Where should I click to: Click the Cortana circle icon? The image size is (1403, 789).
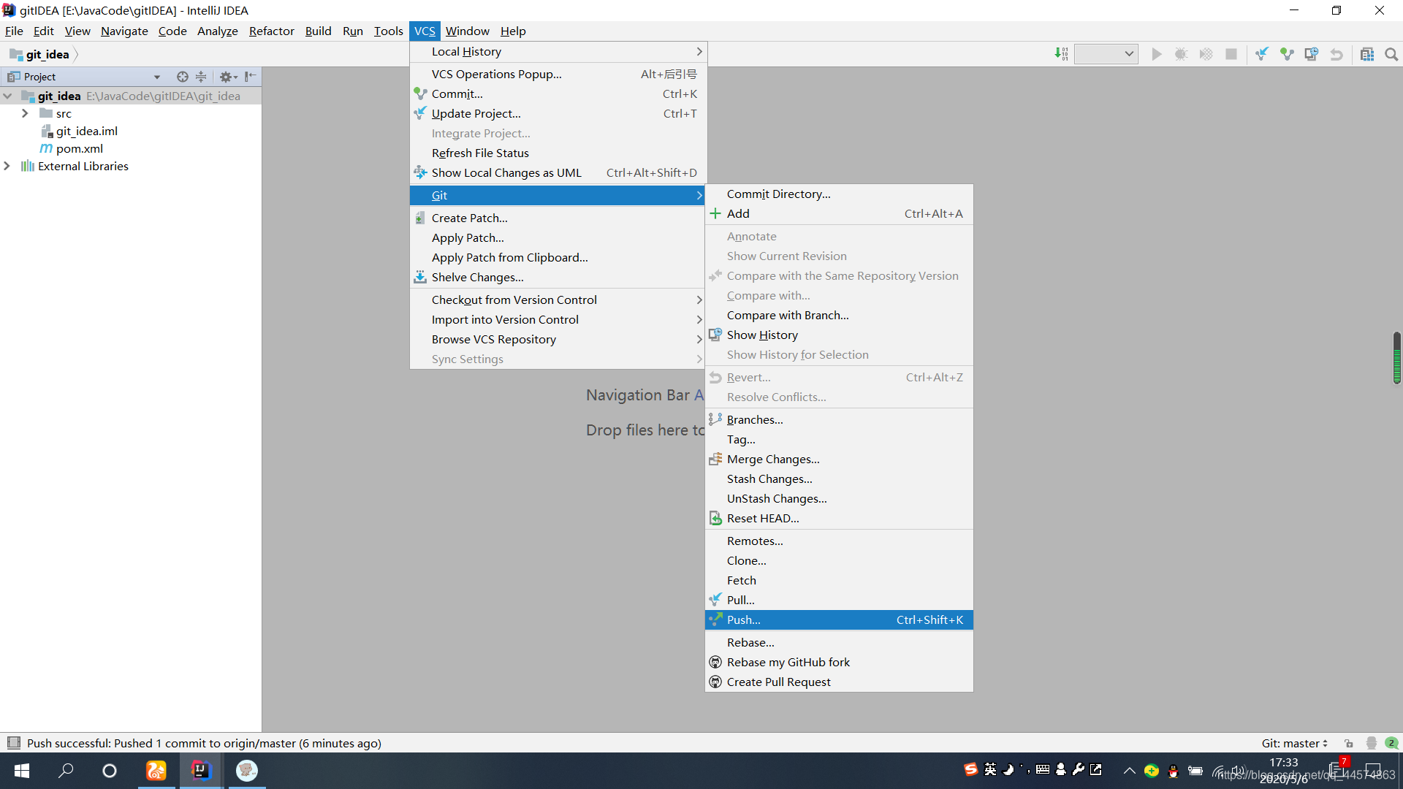click(x=110, y=771)
